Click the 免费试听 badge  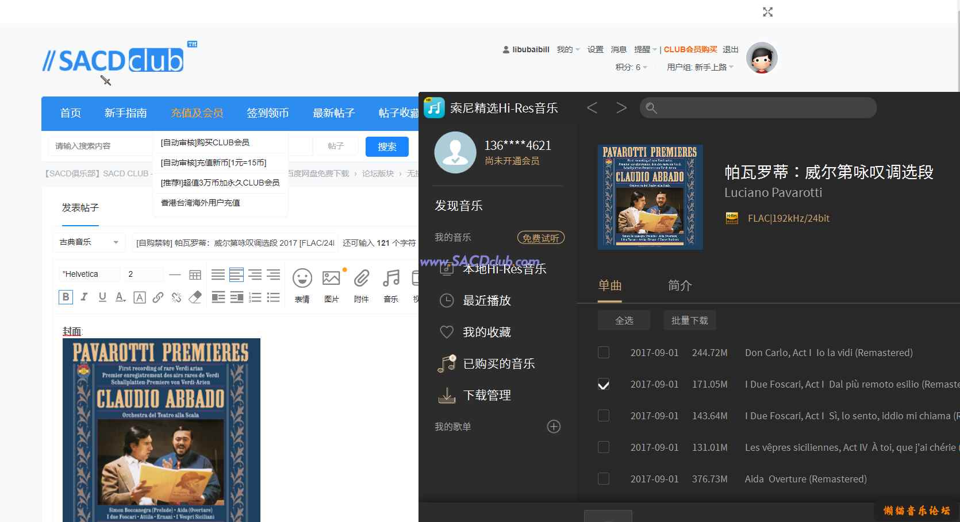point(541,238)
